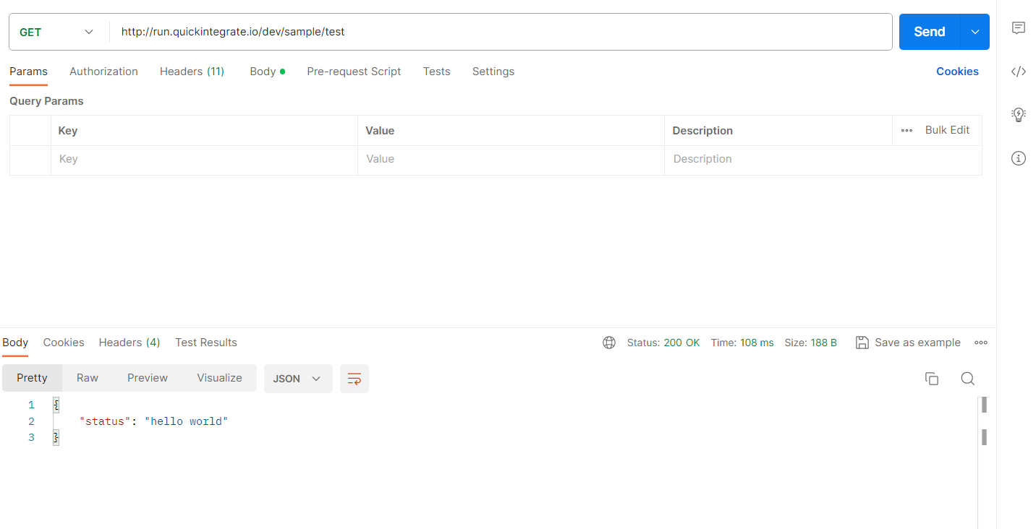Click the Save as example button
The image size is (1036, 529).
(908, 343)
